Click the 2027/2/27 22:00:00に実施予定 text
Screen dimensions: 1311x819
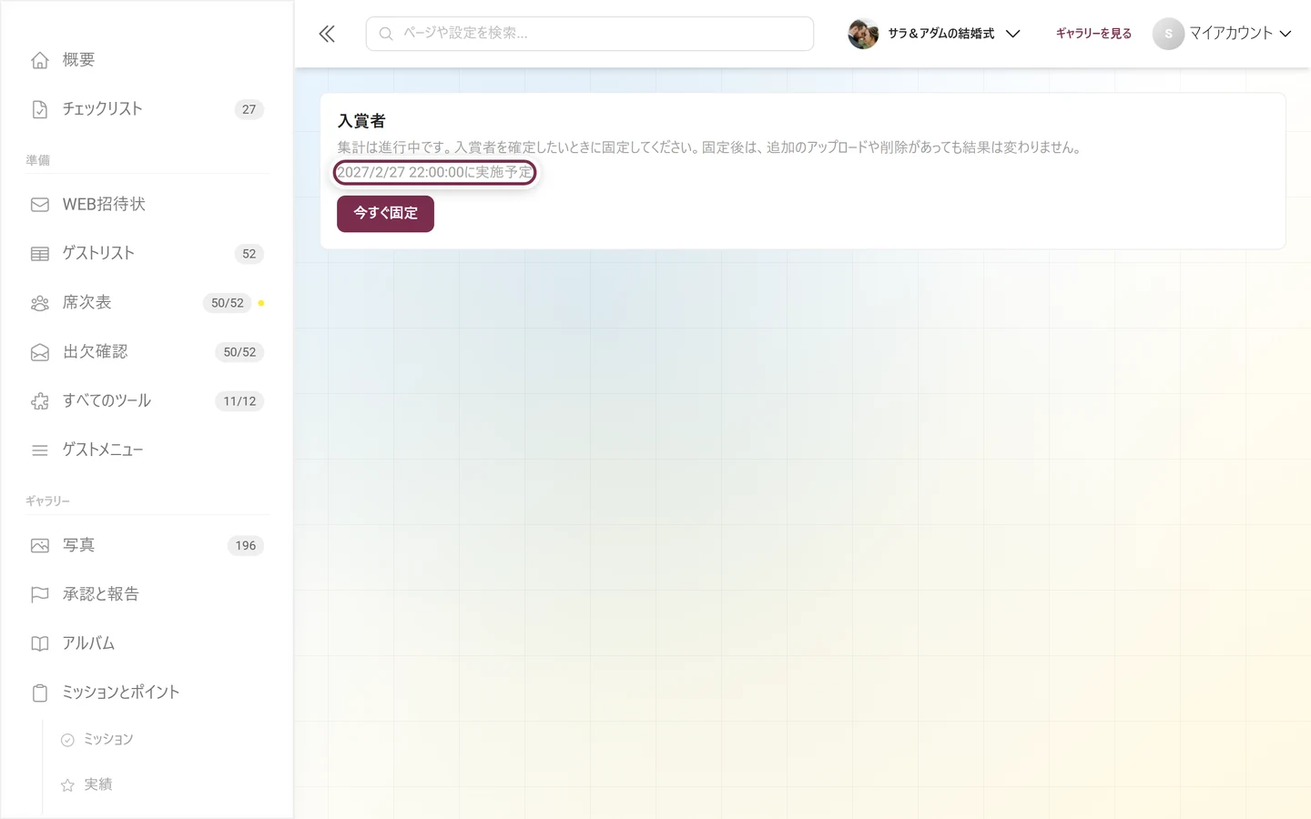[434, 172]
